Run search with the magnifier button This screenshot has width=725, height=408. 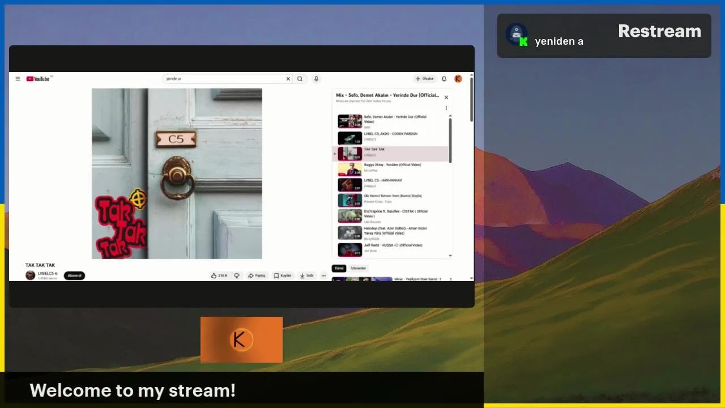300,79
